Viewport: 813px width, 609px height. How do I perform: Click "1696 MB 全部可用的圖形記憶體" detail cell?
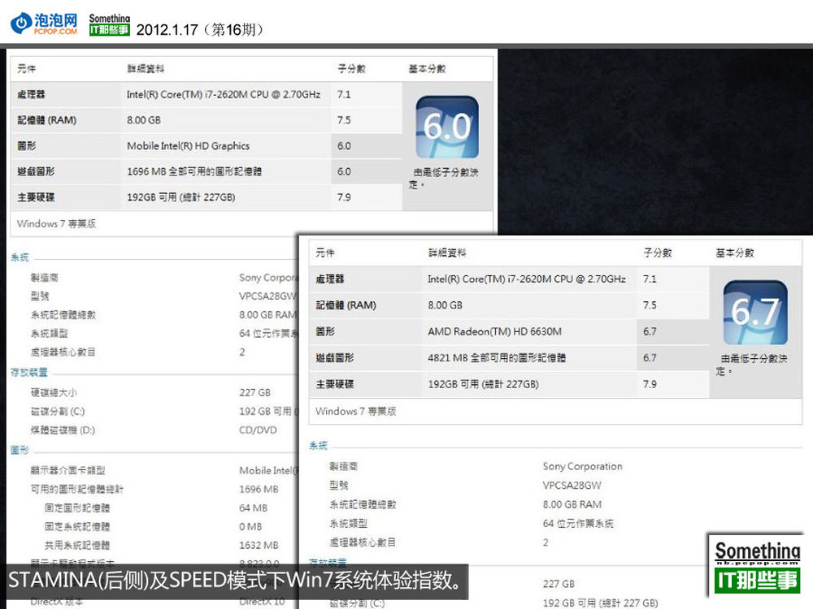click(x=194, y=171)
